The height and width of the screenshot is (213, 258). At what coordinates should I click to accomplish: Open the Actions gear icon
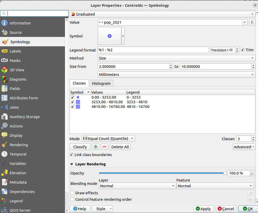click(4, 126)
